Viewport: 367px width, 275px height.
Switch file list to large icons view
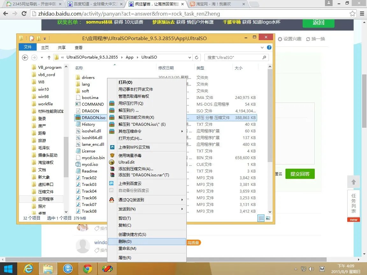[268, 218]
